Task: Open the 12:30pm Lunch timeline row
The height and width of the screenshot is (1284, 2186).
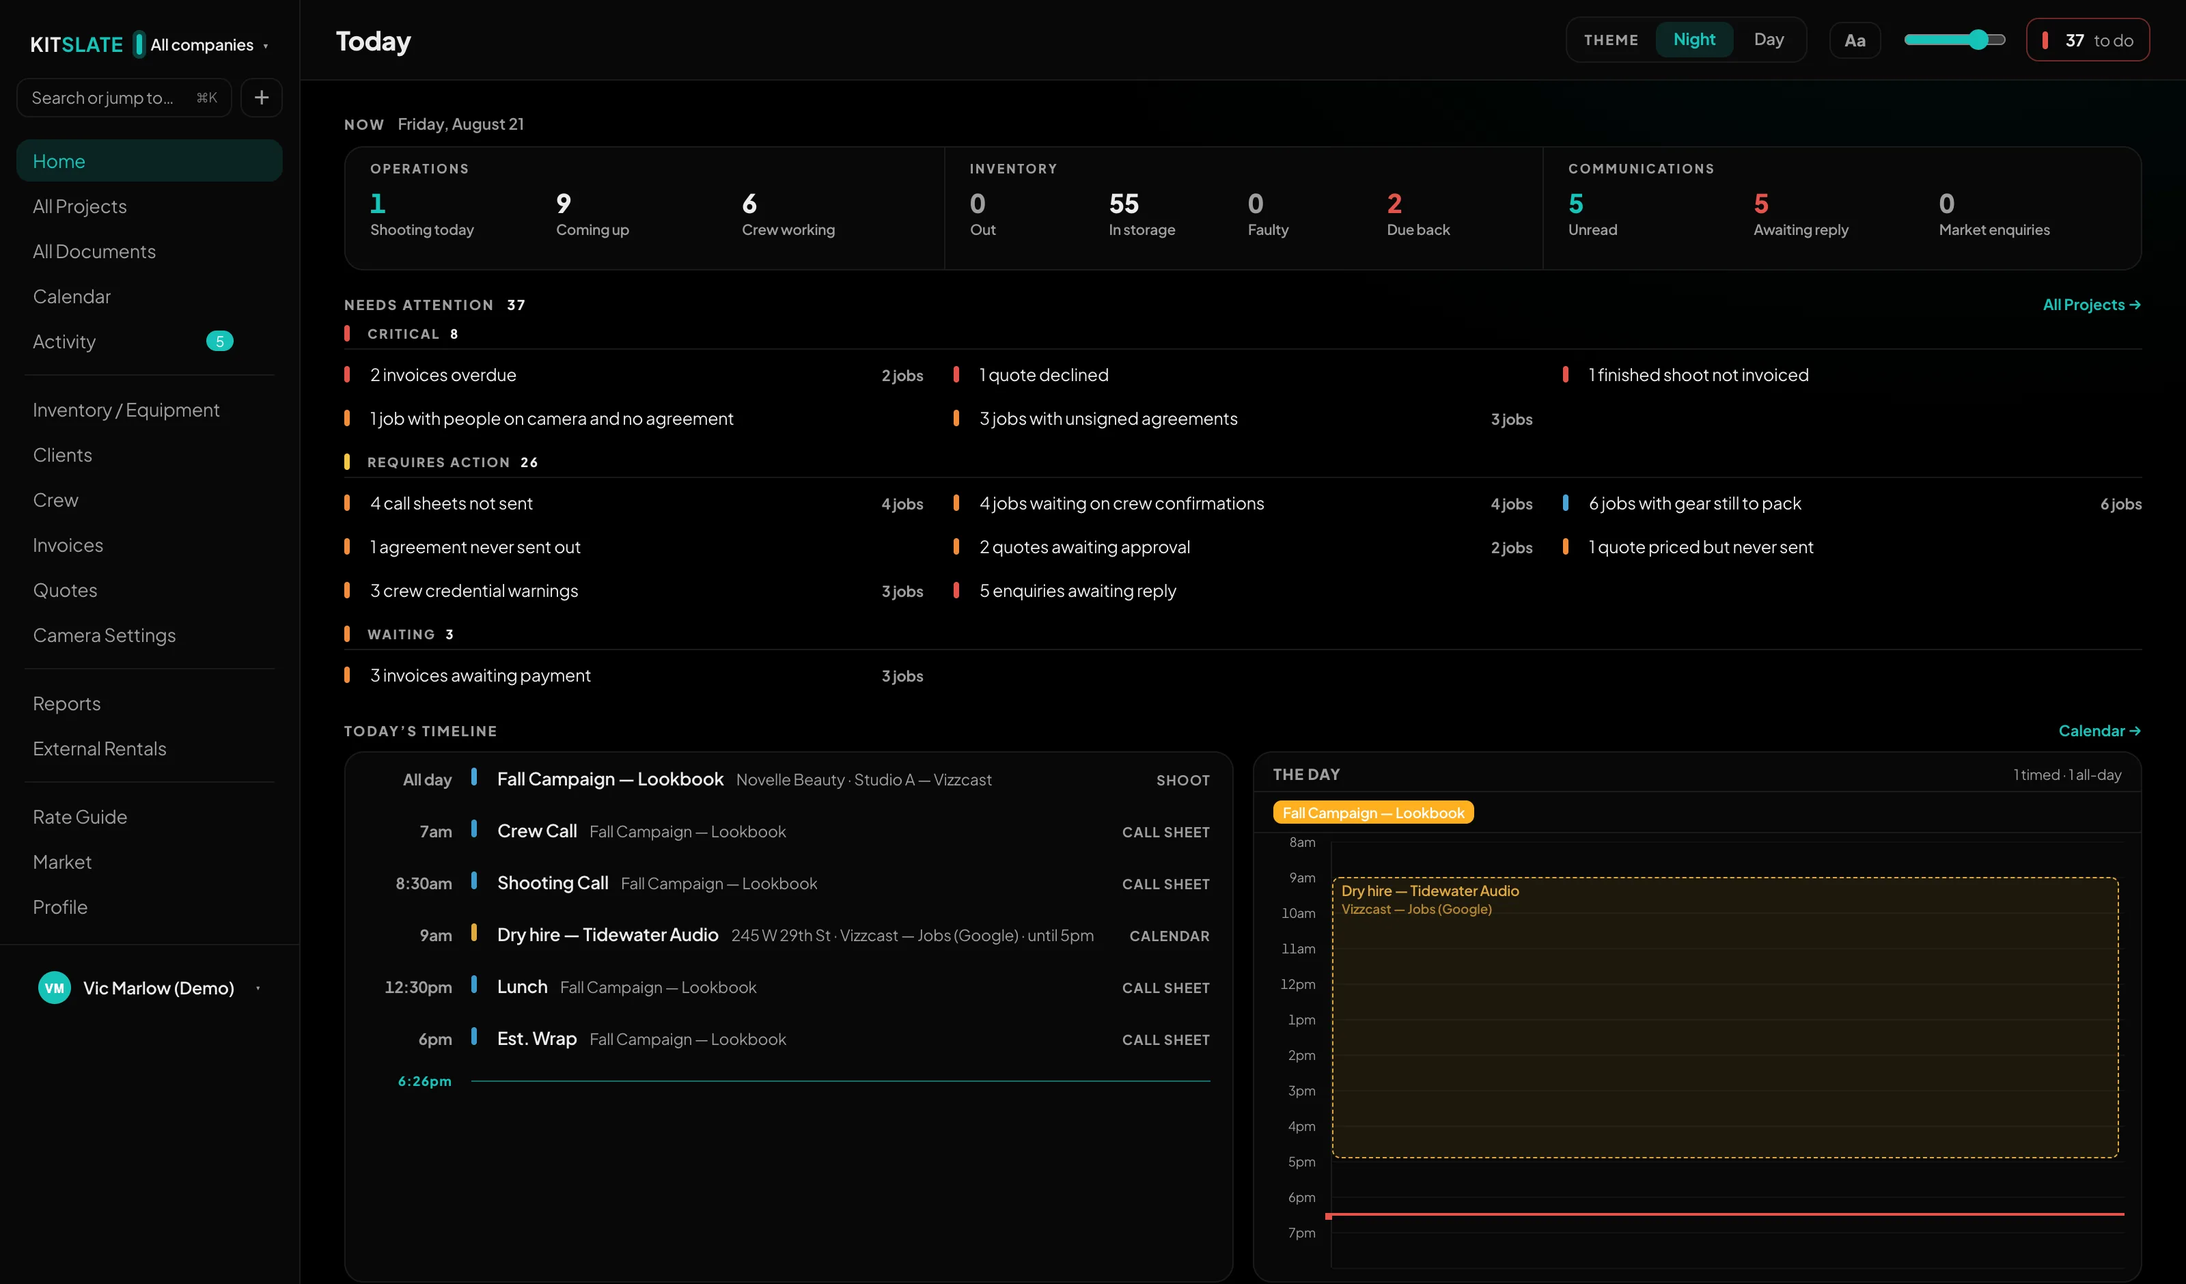Action: [788, 986]
